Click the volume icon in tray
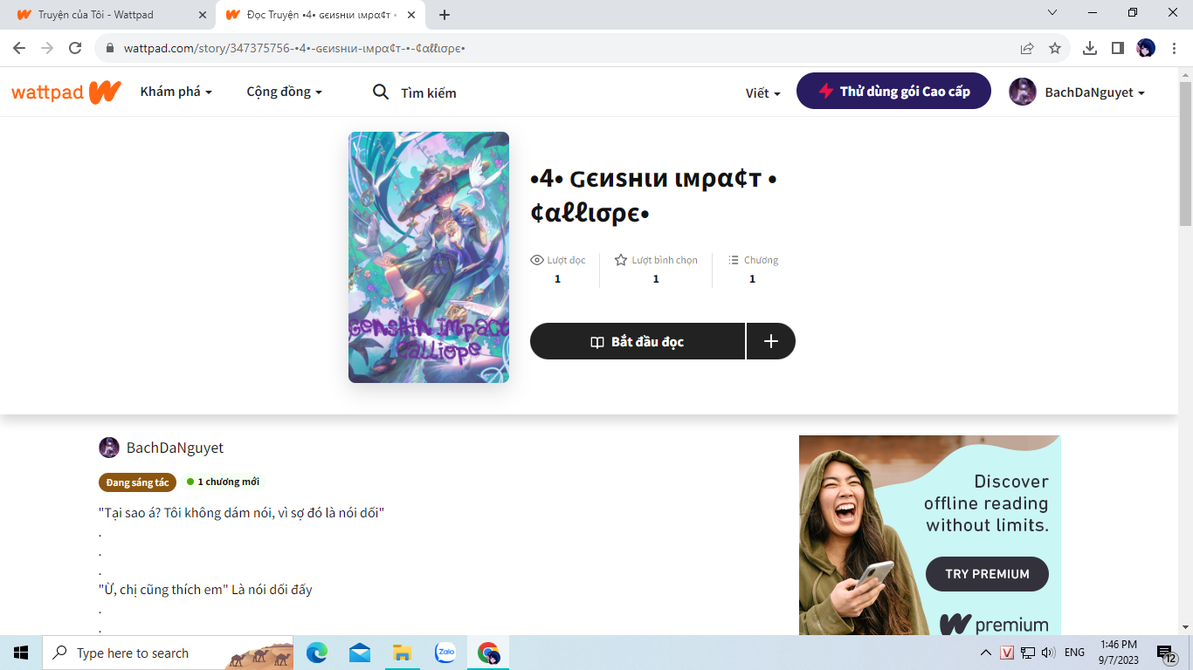 pyautogui.click(x=1048, y=653)
